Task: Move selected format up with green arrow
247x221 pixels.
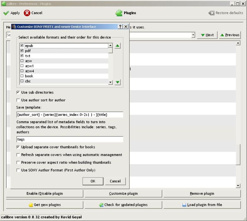Action: pos(117,46)
